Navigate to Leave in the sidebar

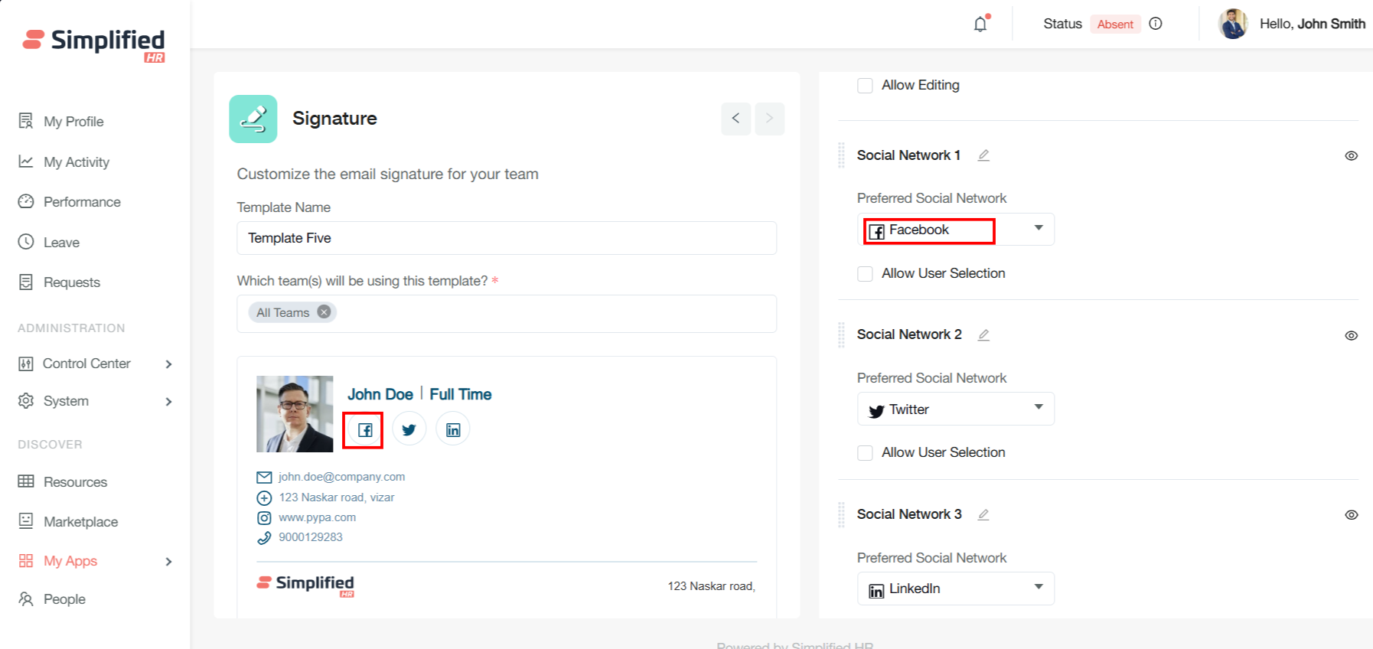pos(61,243)
